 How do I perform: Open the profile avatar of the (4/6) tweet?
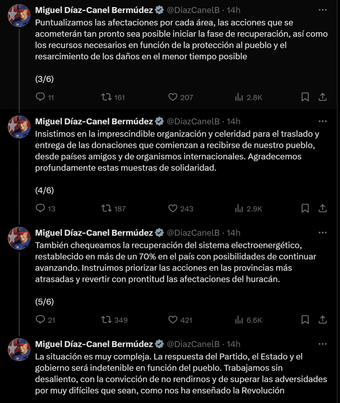click(x=19, y=127)
